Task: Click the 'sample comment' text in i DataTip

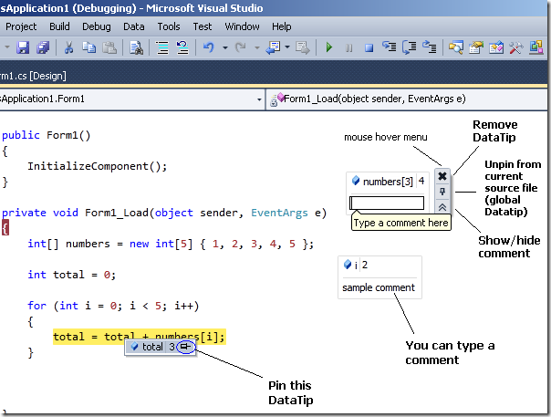Action: tap(379, 287)
